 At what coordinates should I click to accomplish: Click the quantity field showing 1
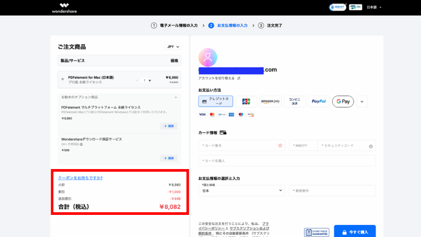pyautogui.click(x=144, y=81)
